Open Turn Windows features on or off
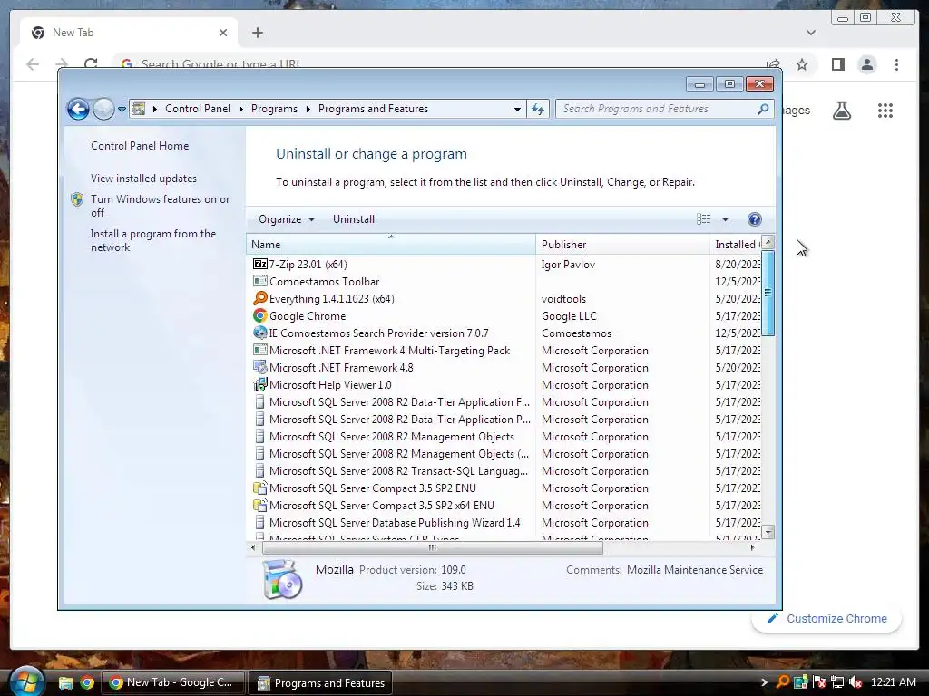The image size is (929, 696). 160,206
